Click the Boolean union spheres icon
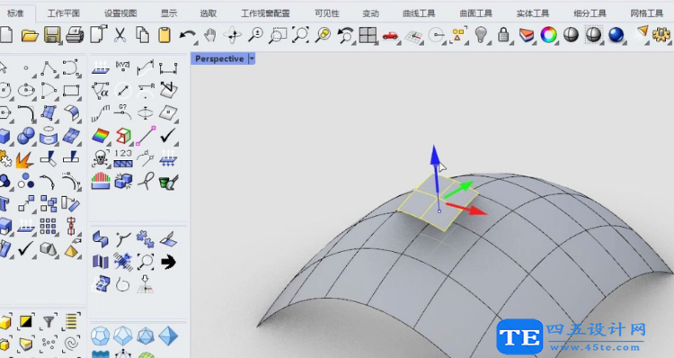The width and height of the screenshot is (674, 358). (26, 136)
